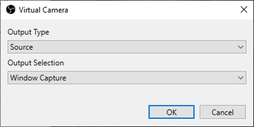Click the word Source in the combo box
The width and height of the screenshot is (254, 127).
click(x=22, y=47)
